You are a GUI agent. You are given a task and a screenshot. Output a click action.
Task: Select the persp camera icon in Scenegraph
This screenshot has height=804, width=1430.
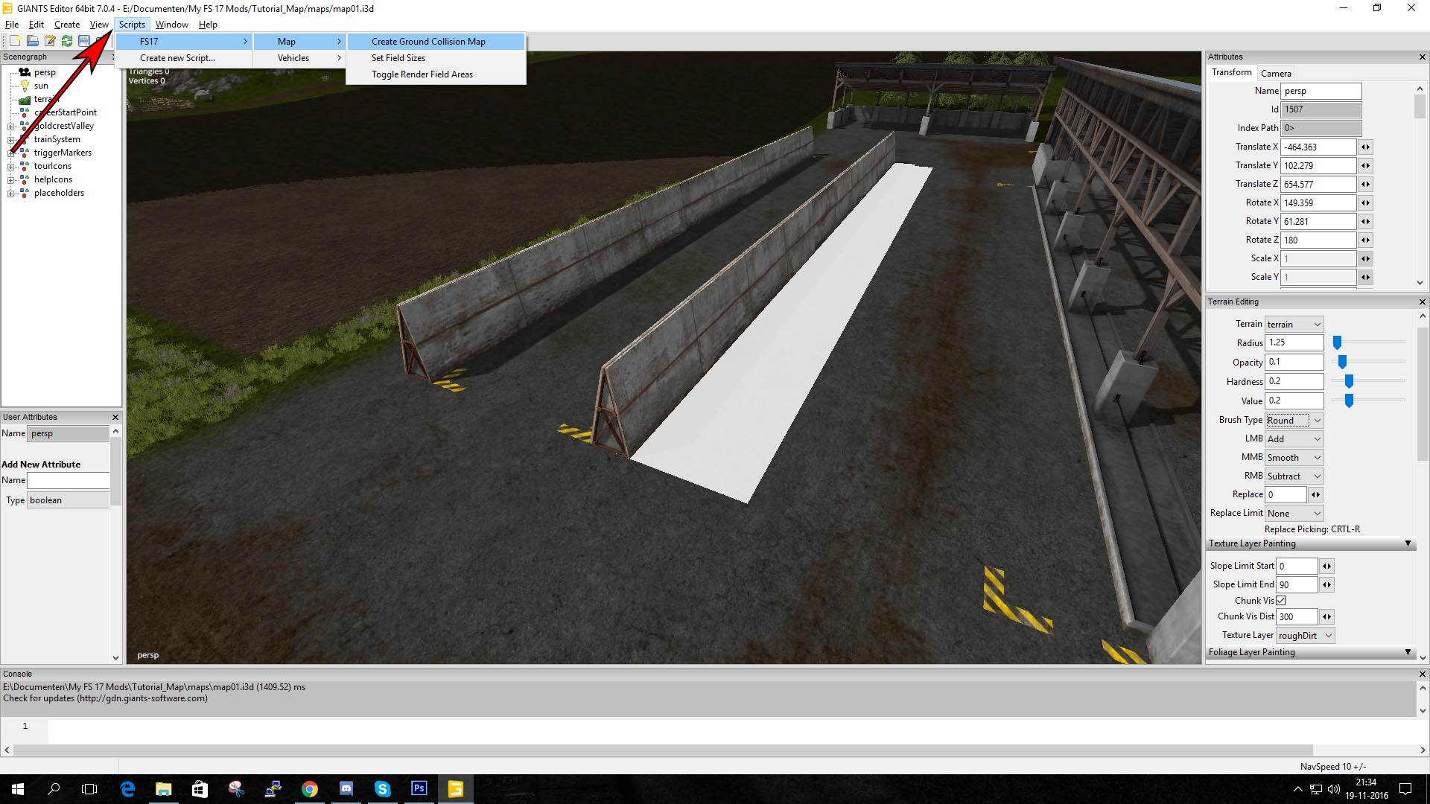click(x=25, y=72)
